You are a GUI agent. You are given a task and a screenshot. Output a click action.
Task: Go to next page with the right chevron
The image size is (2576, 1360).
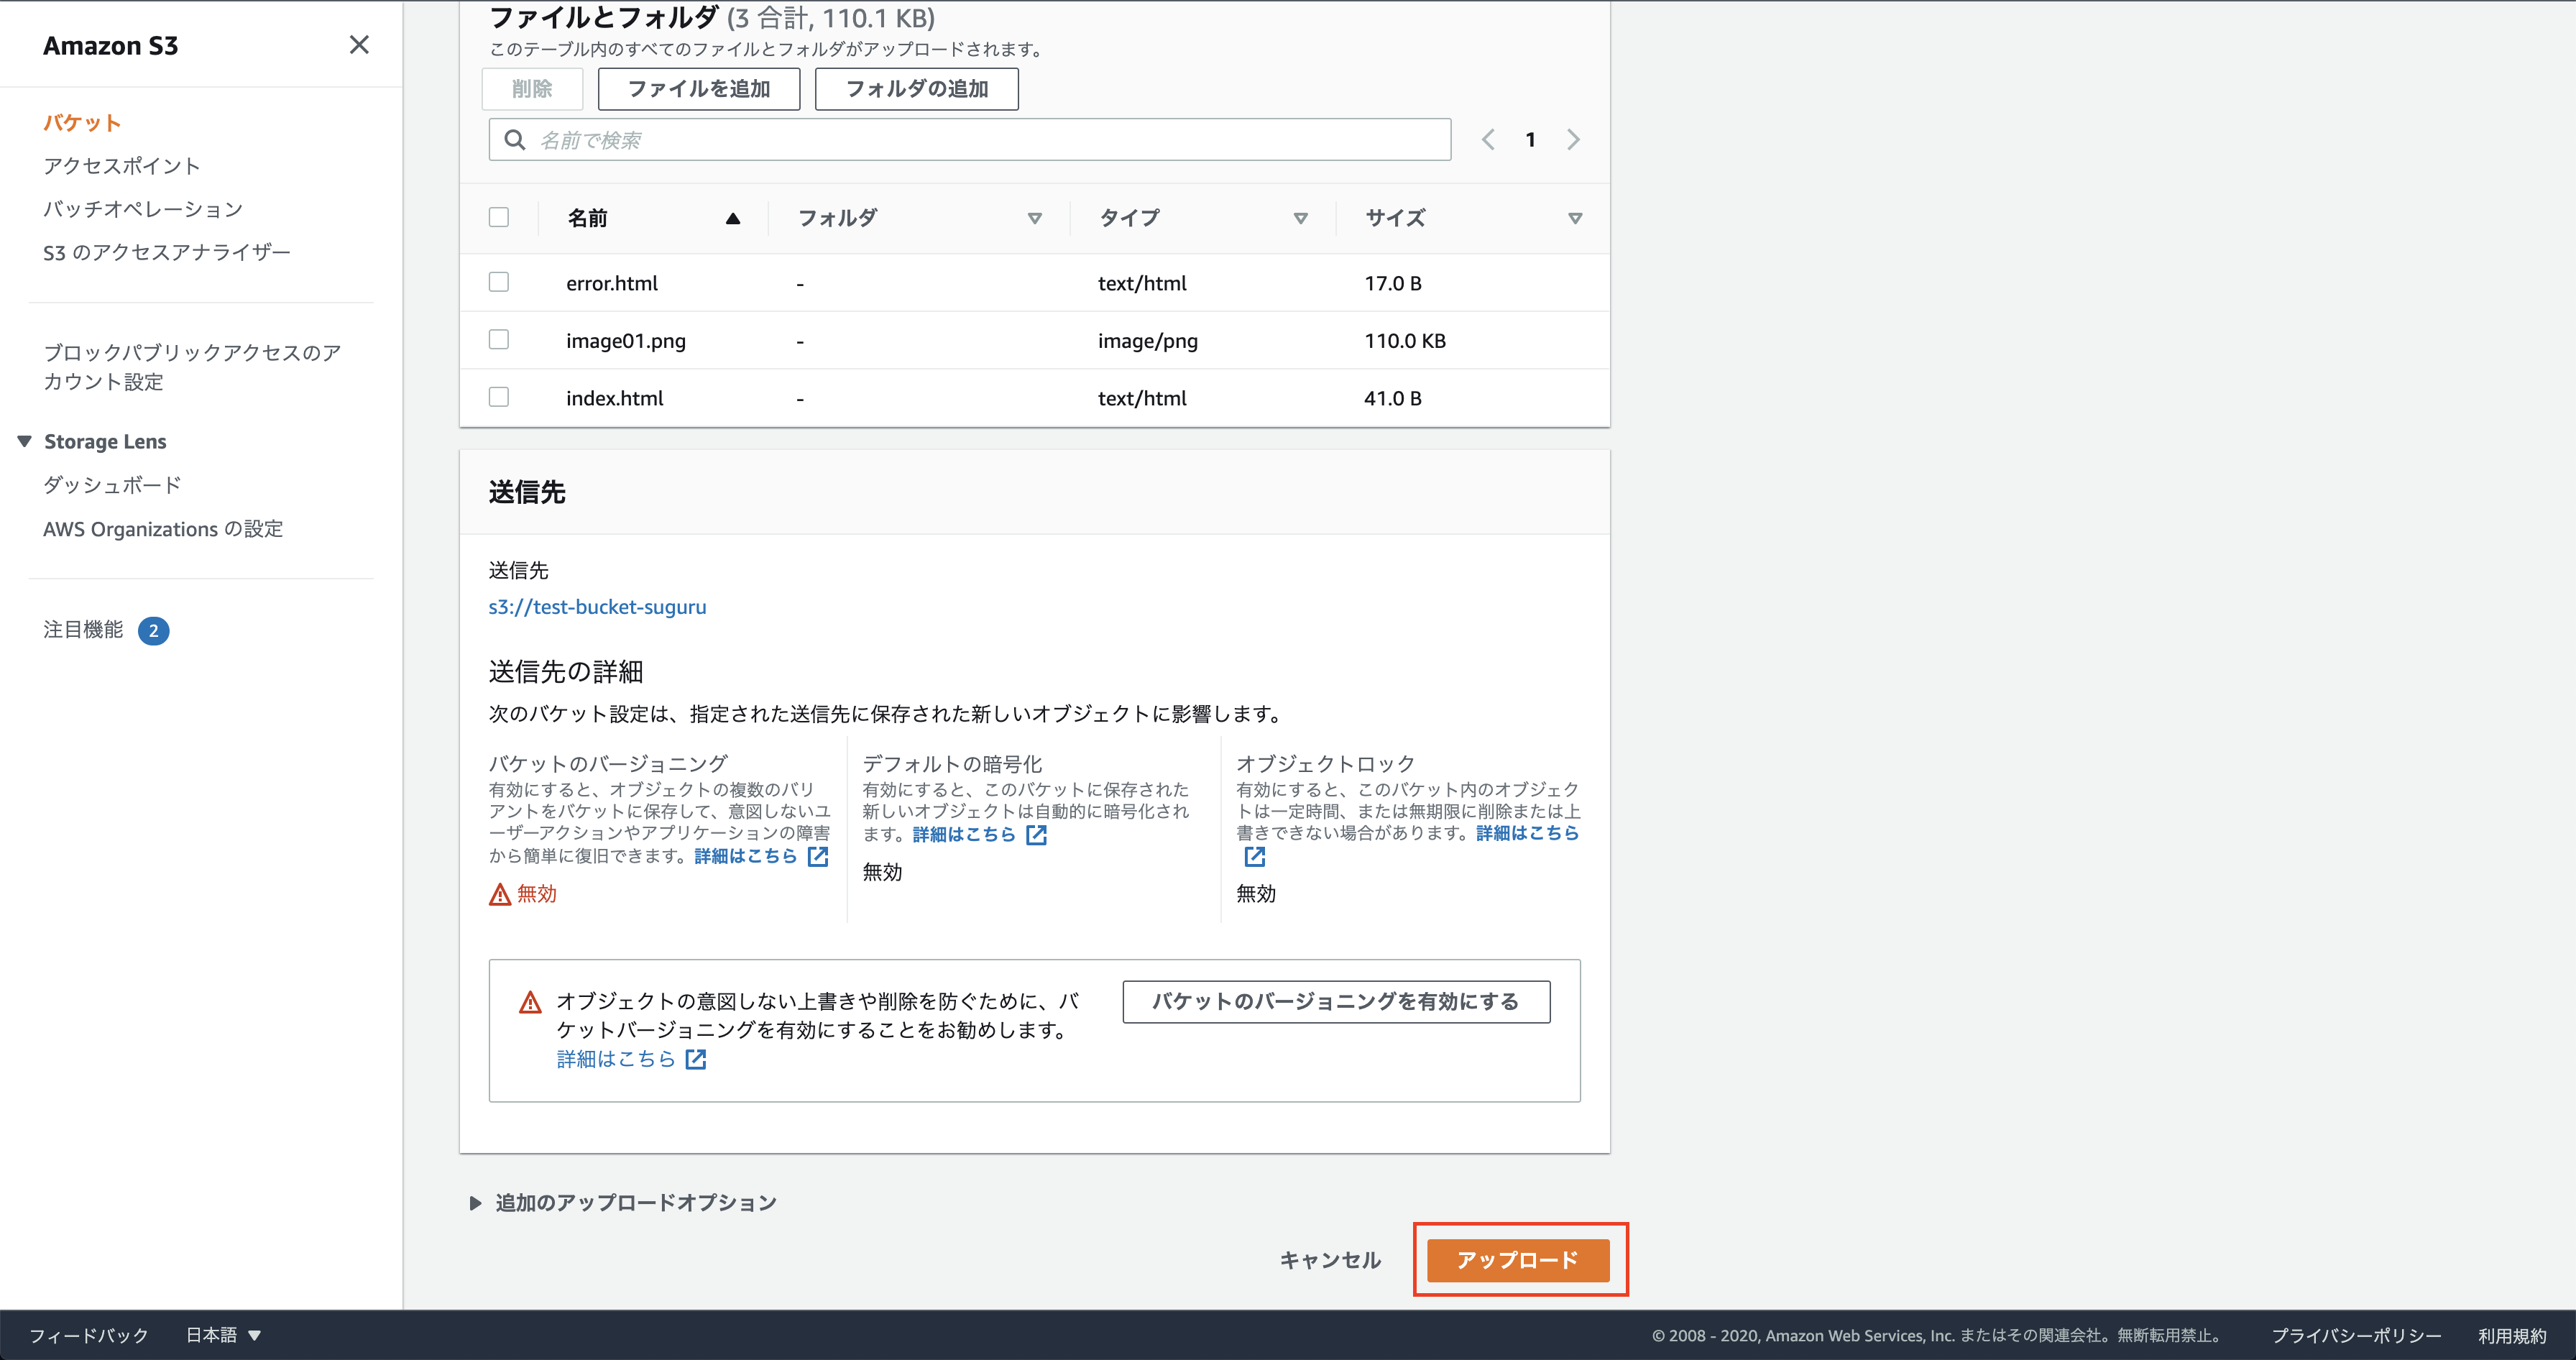(x=1573, y=140)
